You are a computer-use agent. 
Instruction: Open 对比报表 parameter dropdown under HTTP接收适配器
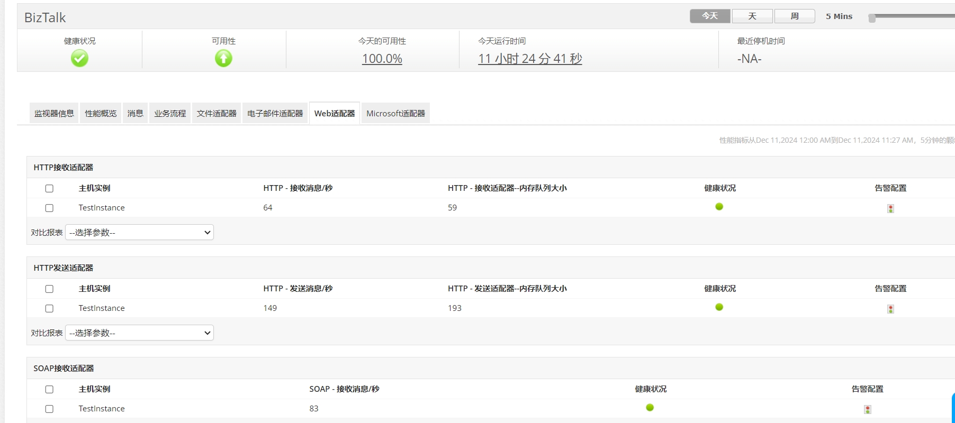(x=139, y=232)
